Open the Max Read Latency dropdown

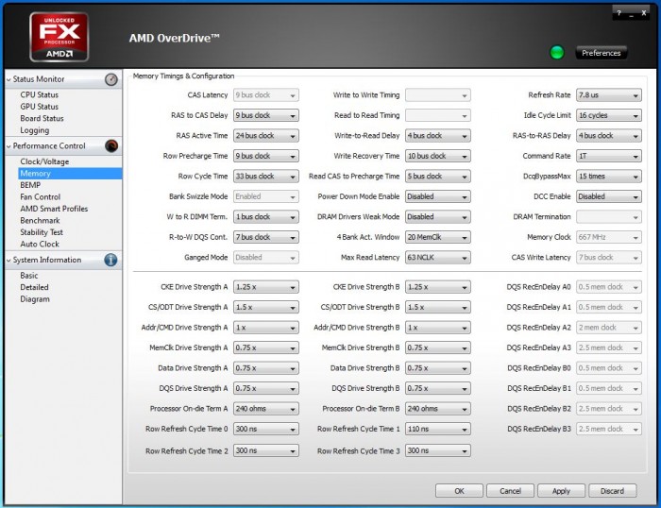point(437,257)
